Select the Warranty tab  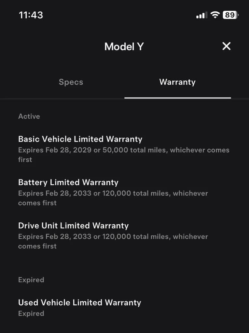177,82
